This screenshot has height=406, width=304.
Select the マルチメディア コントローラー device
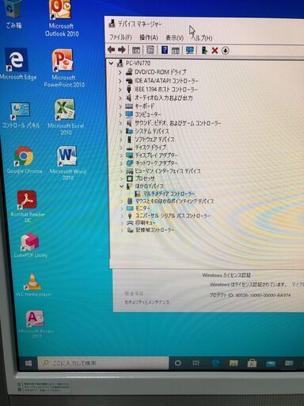tap(169, 193)
